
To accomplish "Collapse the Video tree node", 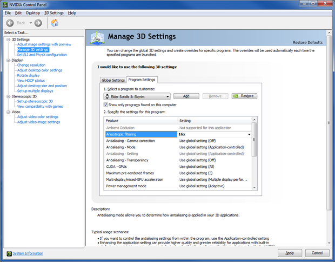I will pyautogui.click(x=8, y=112).
